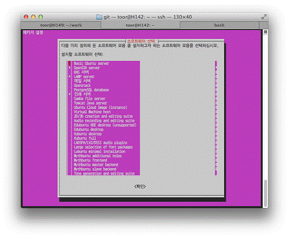
Task: Select the Mythbuntu frontend entry
Action: pyautogui.click(x=90, y=160)
